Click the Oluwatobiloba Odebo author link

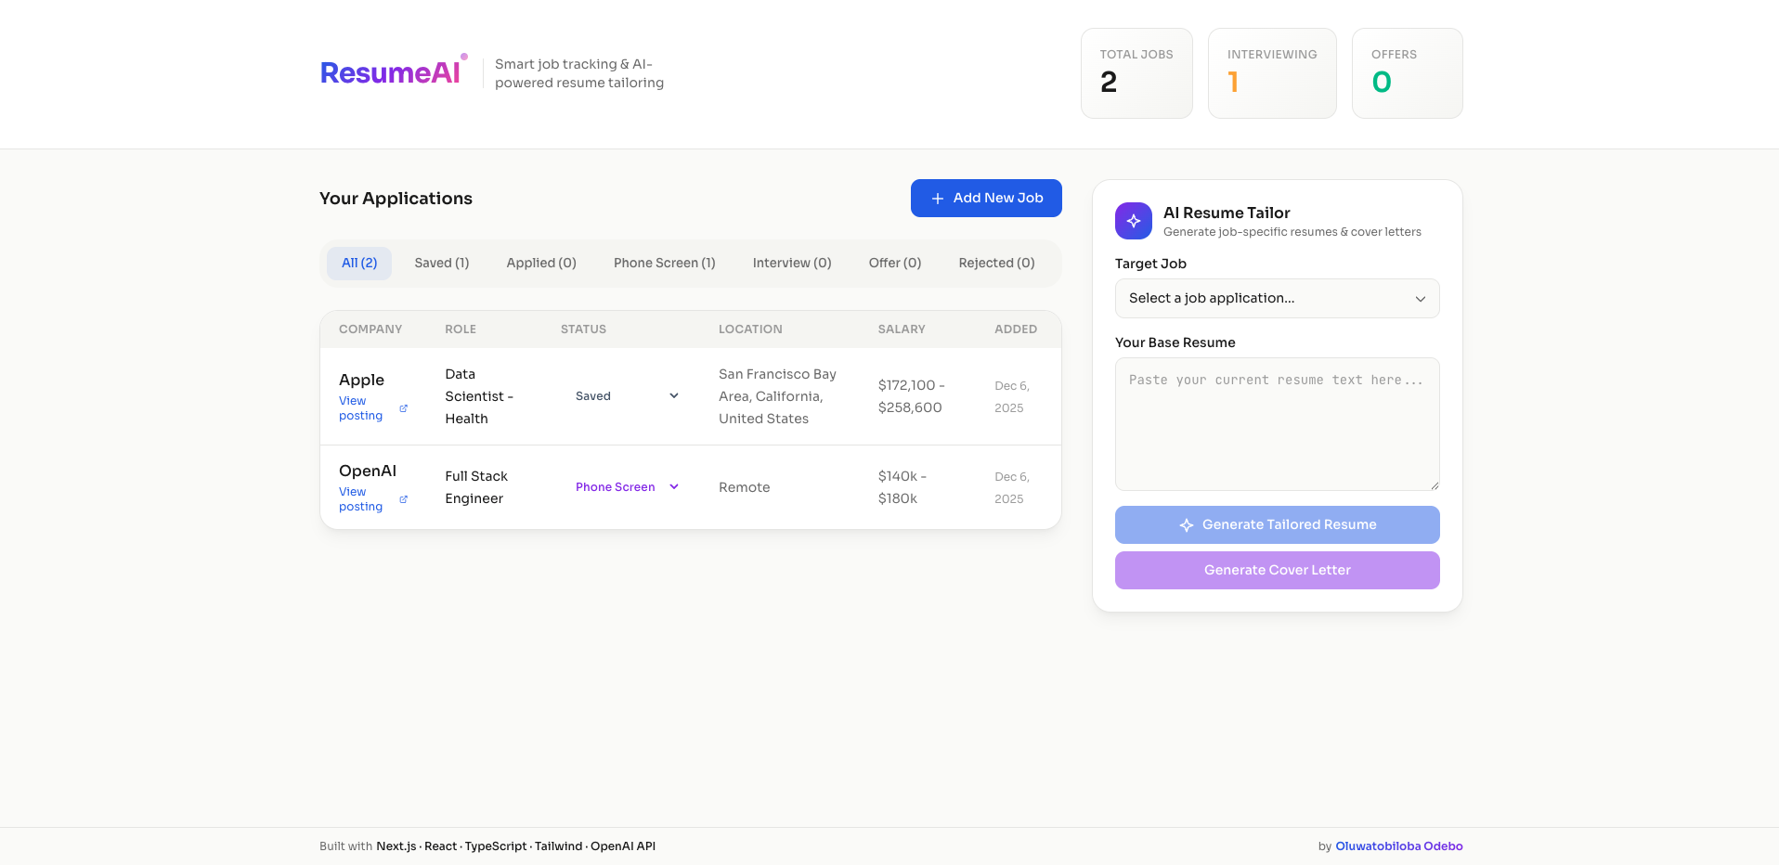(1398, 846)
